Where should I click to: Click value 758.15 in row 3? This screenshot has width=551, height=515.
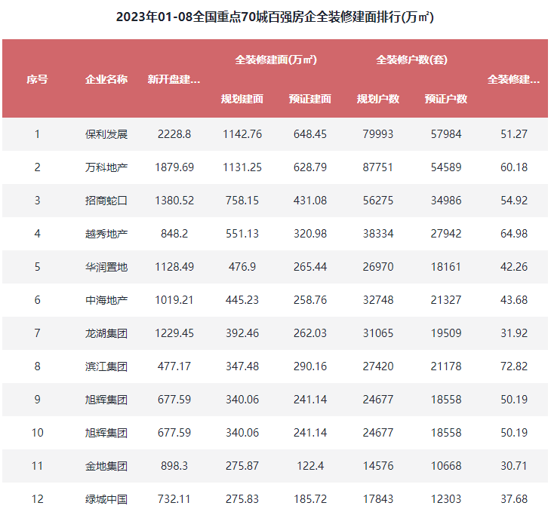point(242,201)
